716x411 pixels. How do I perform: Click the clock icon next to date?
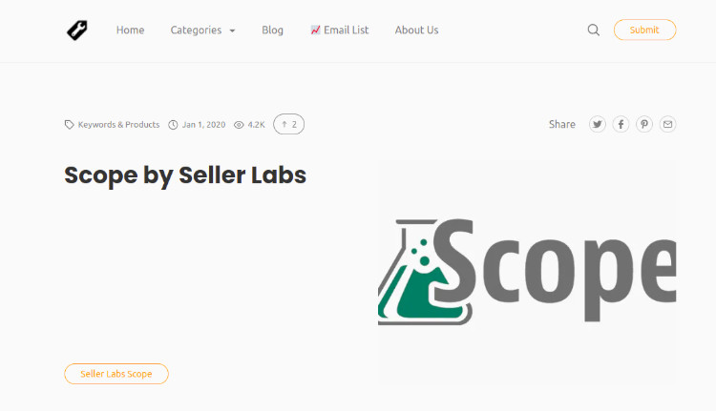[173, 125]
